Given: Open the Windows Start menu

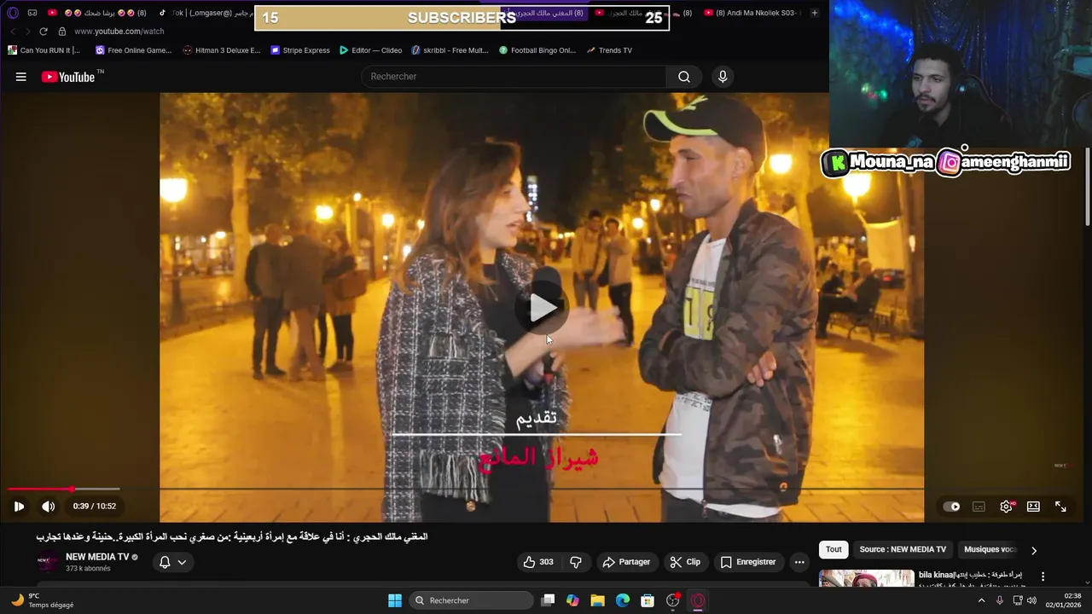Looking at the screenshot, I should click(395, 600).
